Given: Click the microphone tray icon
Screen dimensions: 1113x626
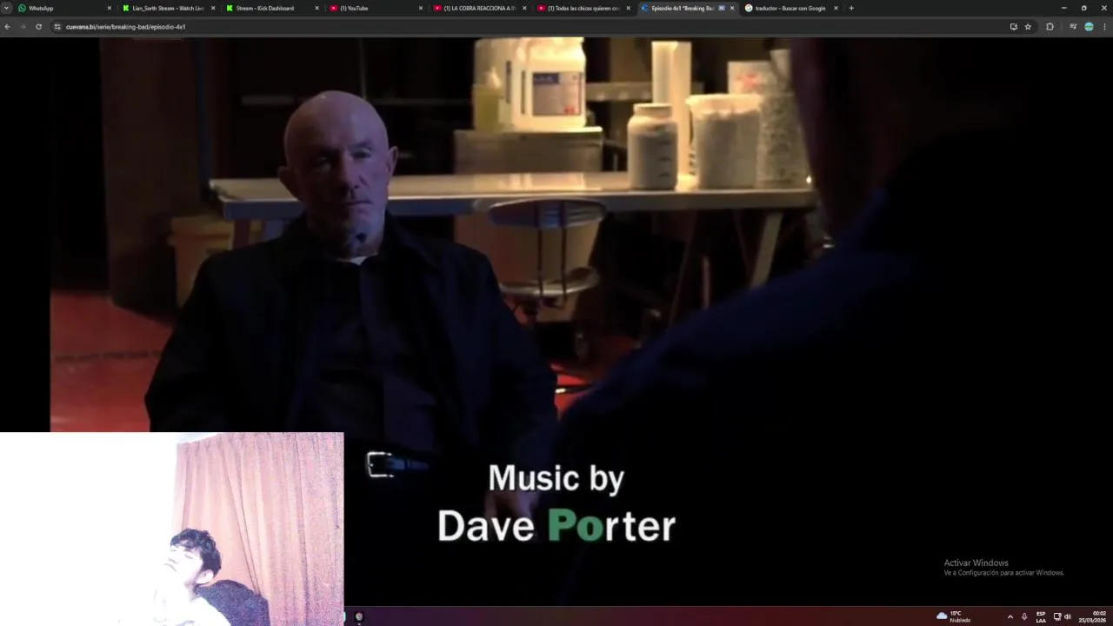Looking at the screenshot, I should pos(1024,616).
